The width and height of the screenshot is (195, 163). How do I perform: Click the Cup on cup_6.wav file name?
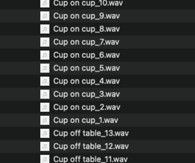pos(86,55)
